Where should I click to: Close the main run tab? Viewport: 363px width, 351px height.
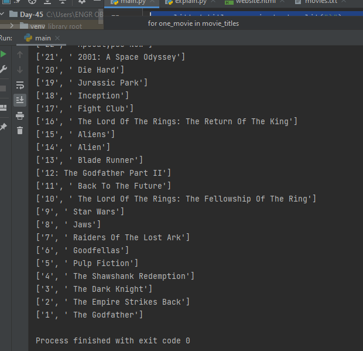pyautogui.click(x=57, y=38)
